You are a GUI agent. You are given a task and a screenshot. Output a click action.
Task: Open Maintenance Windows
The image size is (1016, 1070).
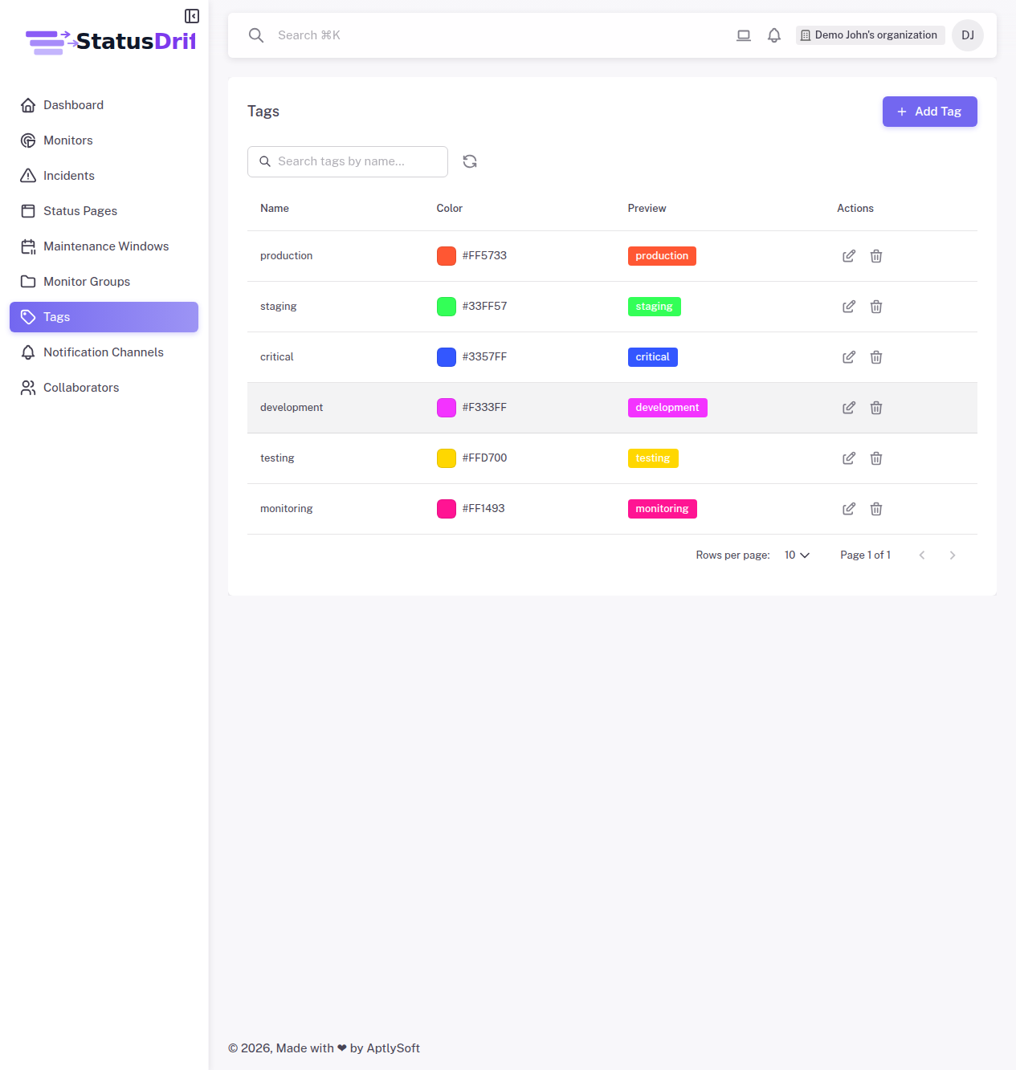(x=106, y=246)
